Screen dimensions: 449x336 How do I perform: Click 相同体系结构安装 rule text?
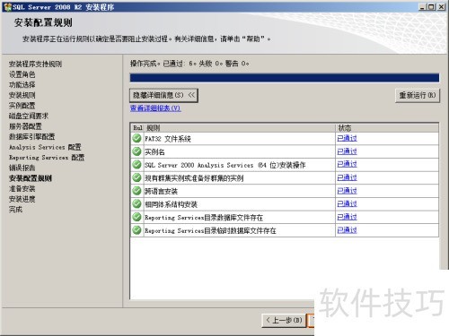(172, 204)
